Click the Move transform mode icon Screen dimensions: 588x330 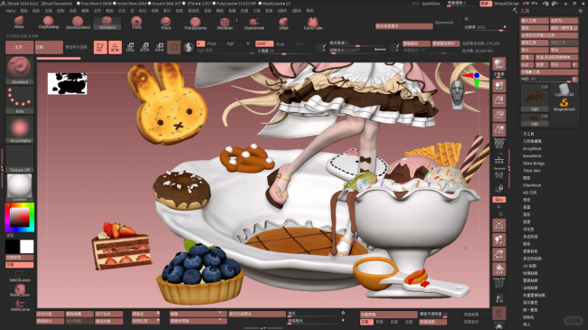pyautogui.click(x=129, y=47)
